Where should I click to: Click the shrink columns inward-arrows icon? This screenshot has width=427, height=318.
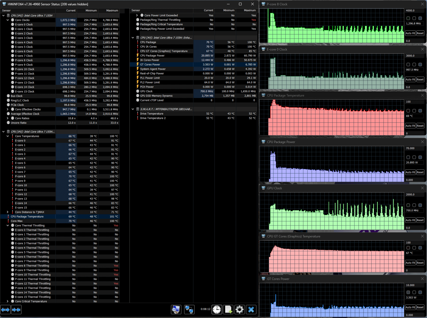(x=16, y=309)
